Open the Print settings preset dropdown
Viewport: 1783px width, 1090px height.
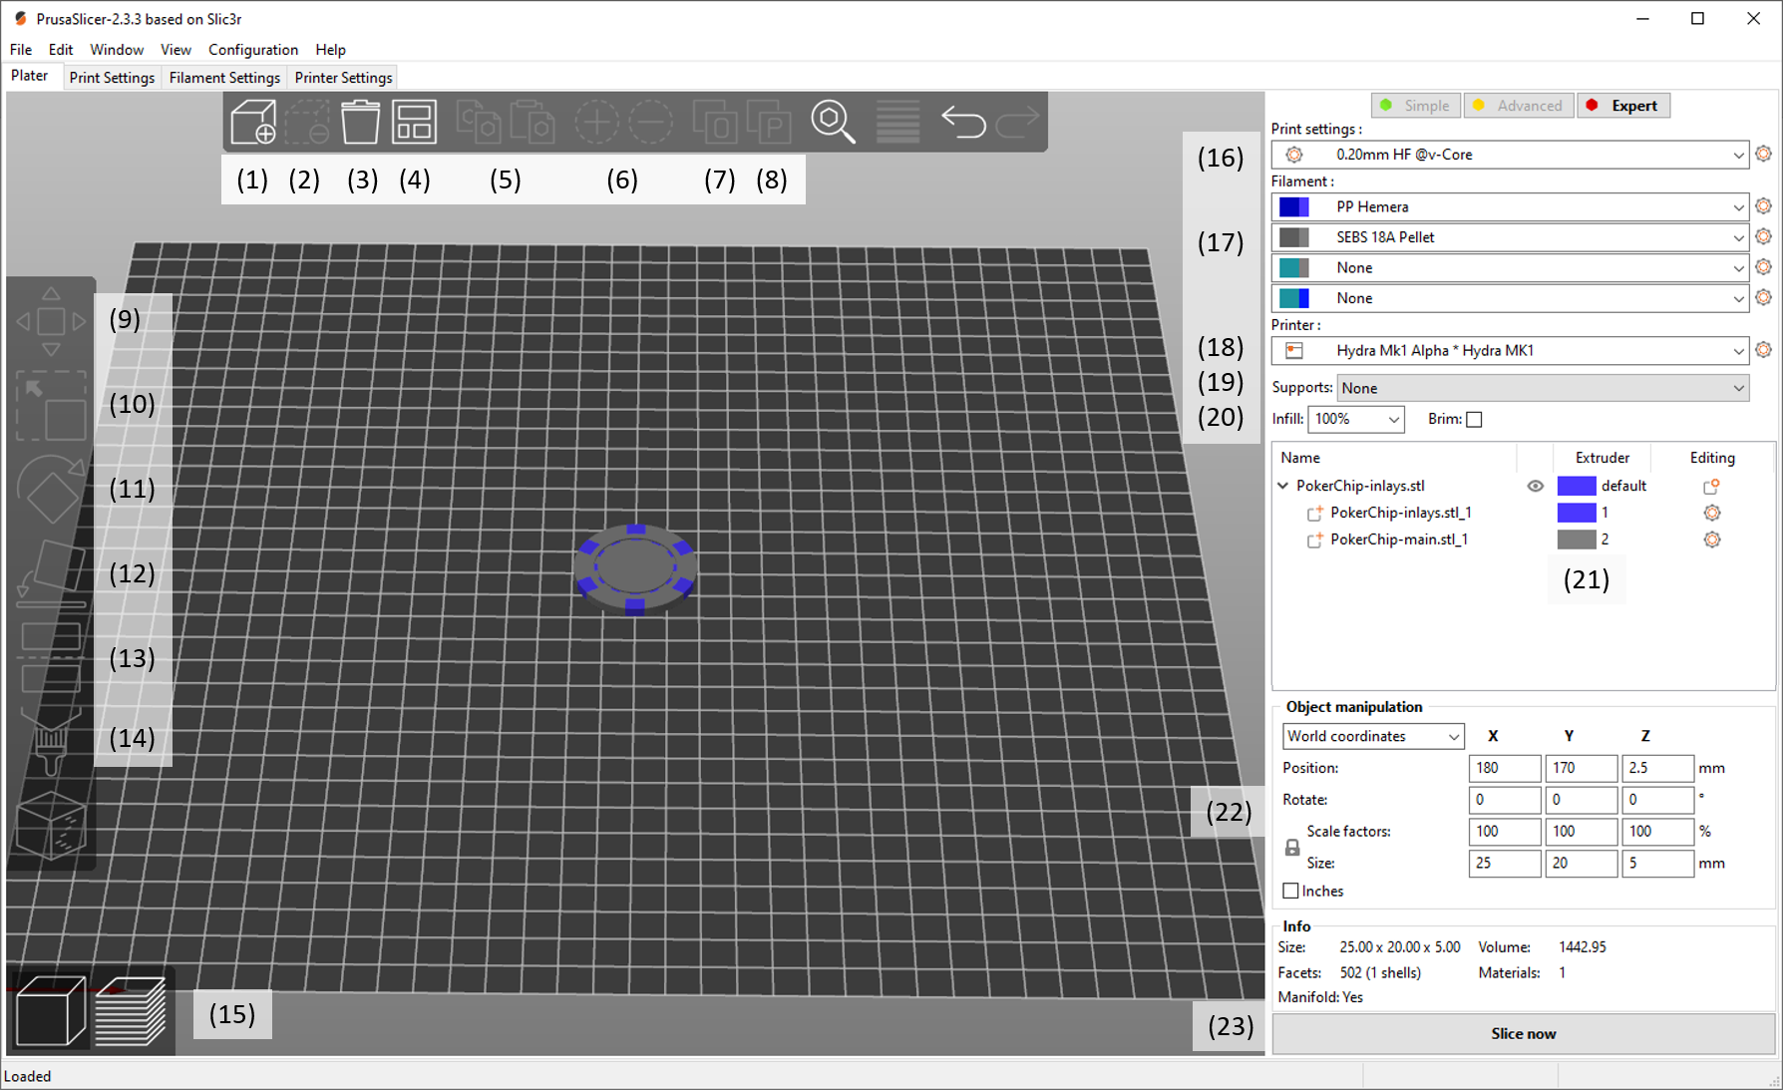(x=1510, y=155)
